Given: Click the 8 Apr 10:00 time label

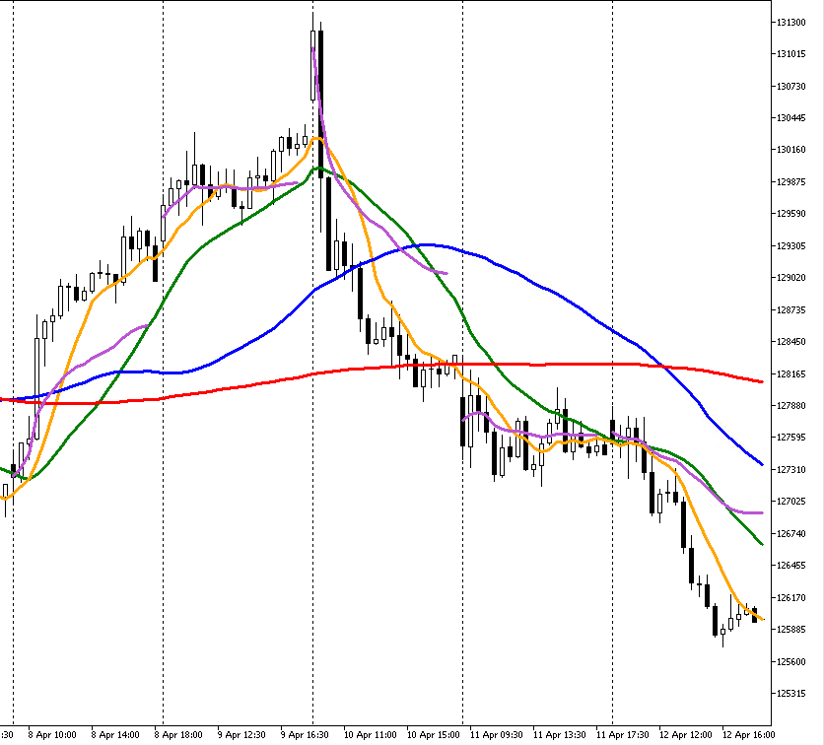Looking at the screenshot, I should click(52, 734).
